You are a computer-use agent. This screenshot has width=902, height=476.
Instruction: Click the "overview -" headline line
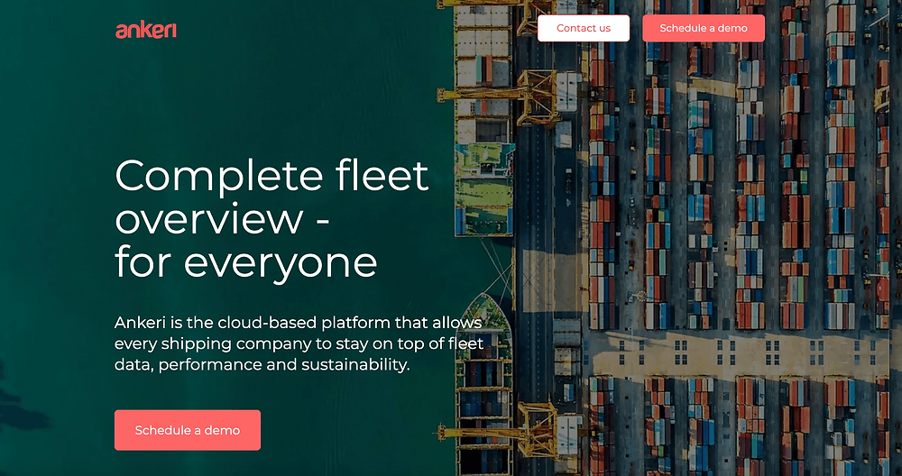point(221,219)
